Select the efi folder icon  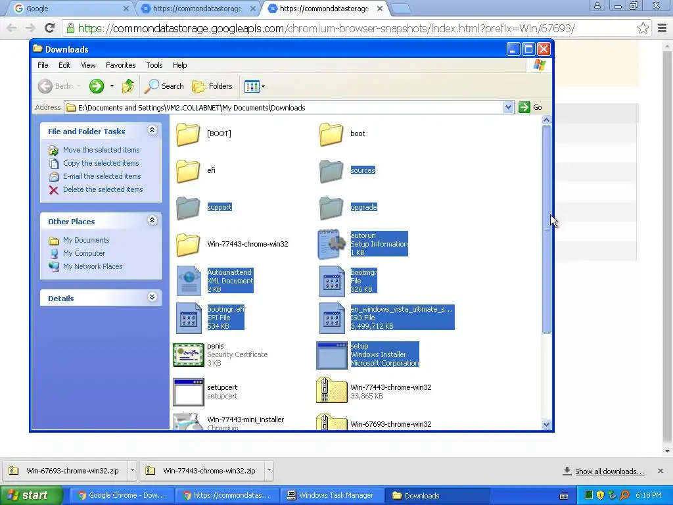tap(188, 171)
